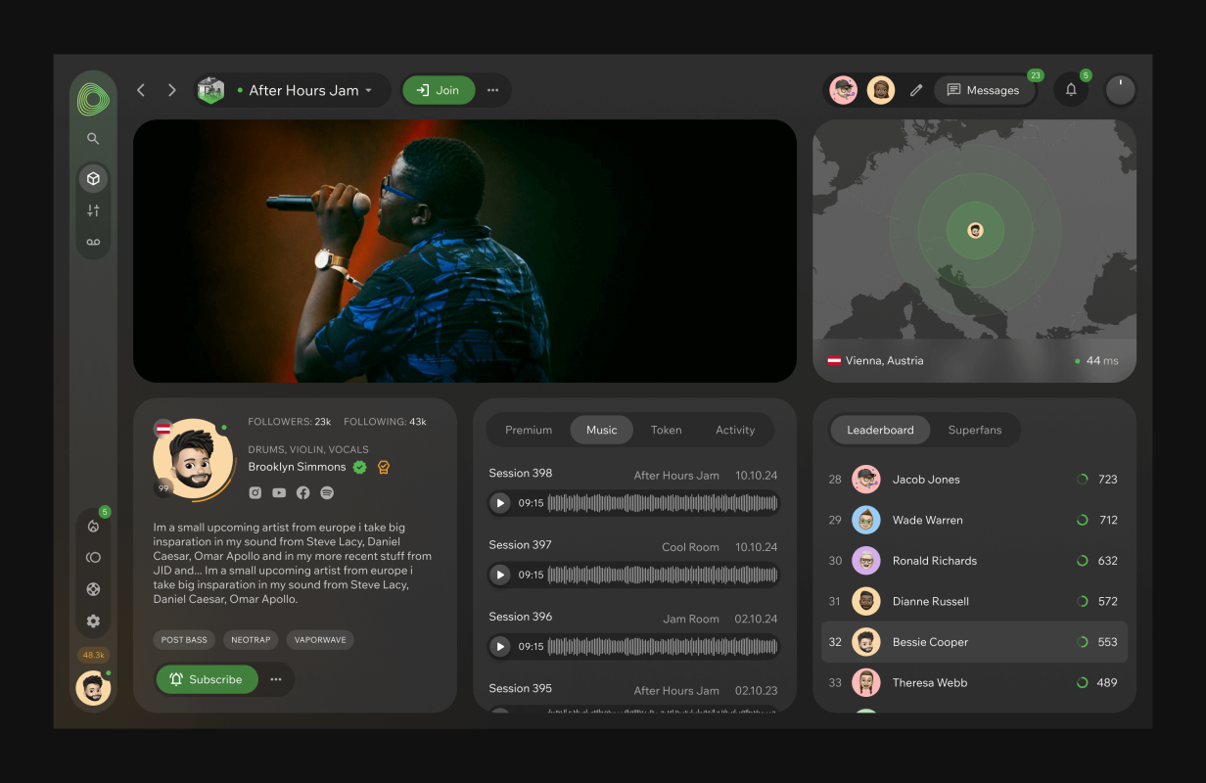Open the more options menu beside Subscribe
1206x783 pixels.
click(x=276, y=679)
